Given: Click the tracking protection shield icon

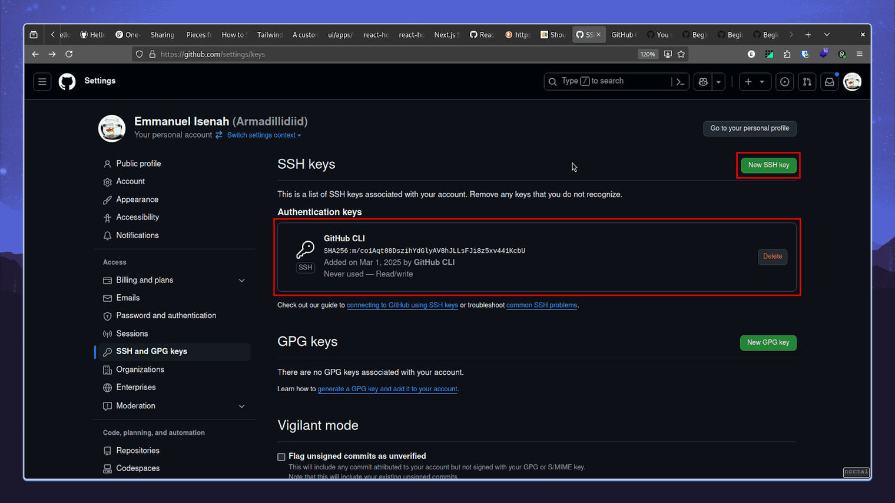Looking at the screenshot, I should pyautogui.click(x=139, y=54).
